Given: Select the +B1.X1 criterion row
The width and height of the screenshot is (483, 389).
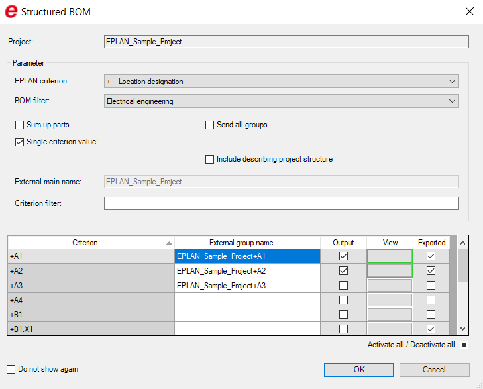Looking at the screenshot, I should point(91,329).
